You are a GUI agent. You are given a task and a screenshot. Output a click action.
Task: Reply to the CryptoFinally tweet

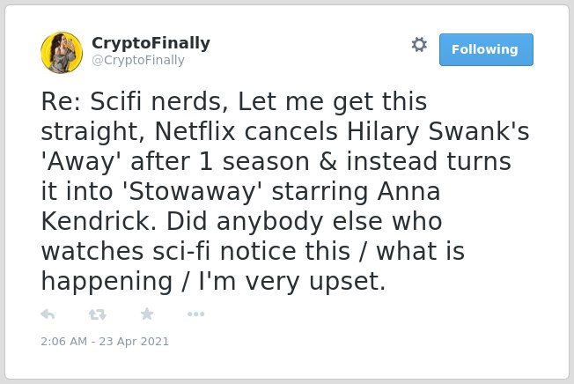tap(48, 314)
